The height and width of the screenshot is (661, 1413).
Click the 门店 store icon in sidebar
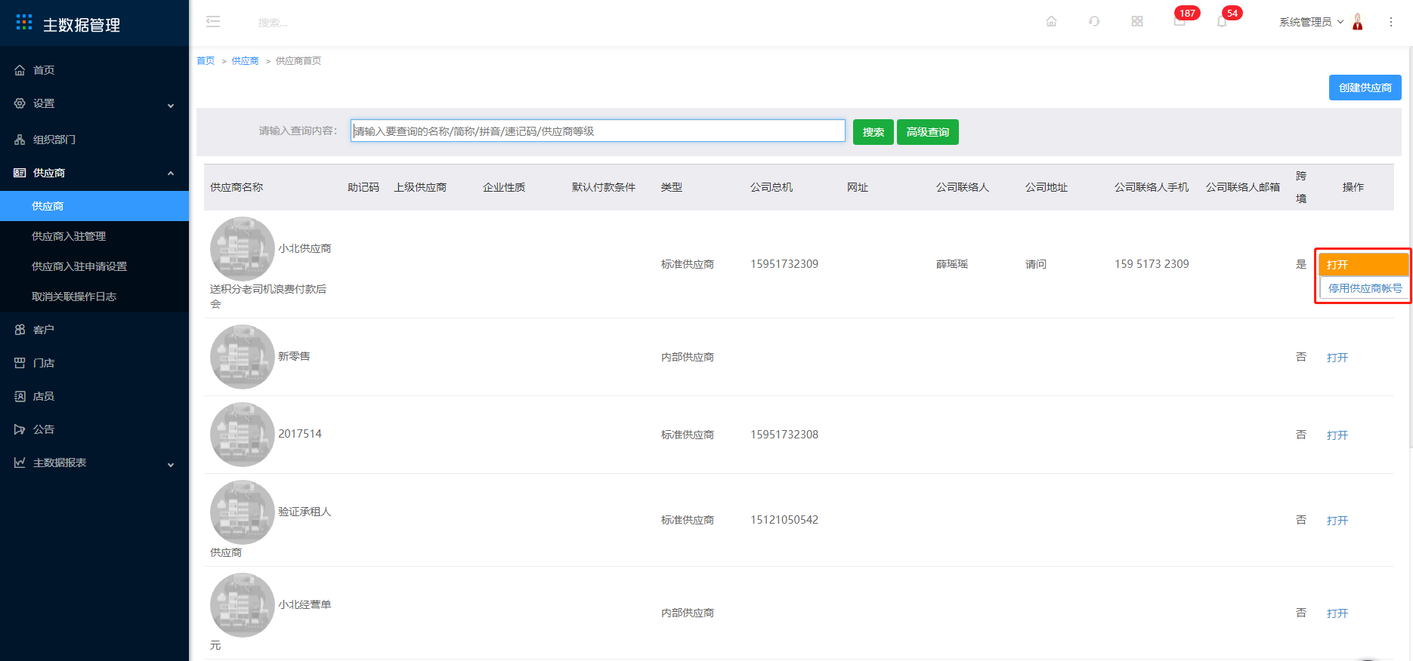(x=20, y=363)
